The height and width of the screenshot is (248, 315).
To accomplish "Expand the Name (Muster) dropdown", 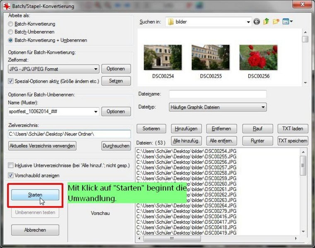I will [x=96, y=112].
